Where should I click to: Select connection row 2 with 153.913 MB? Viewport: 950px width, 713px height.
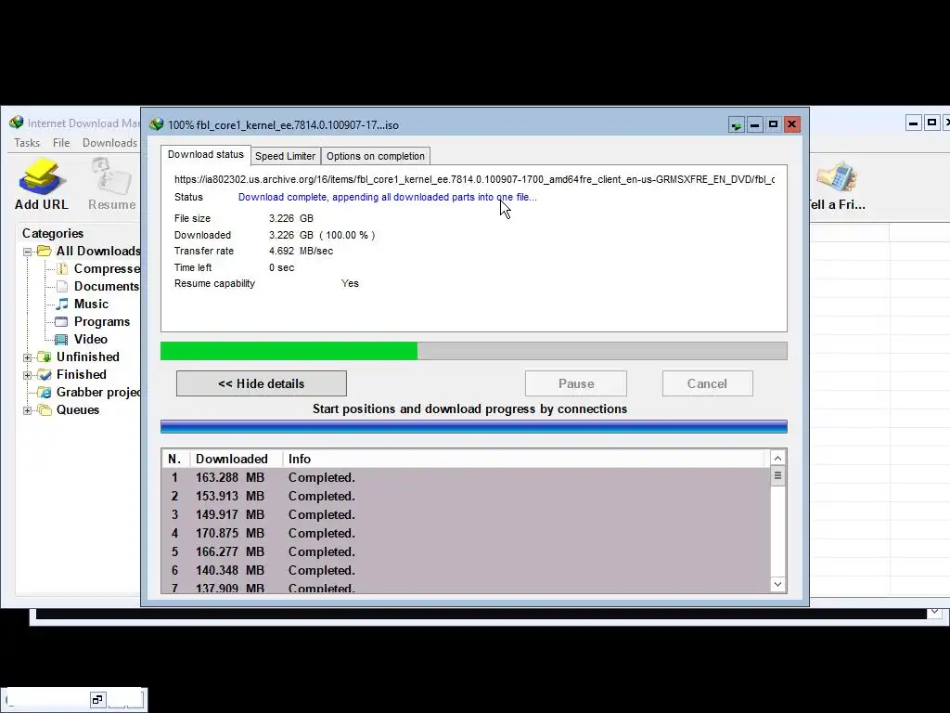point(466,496)
